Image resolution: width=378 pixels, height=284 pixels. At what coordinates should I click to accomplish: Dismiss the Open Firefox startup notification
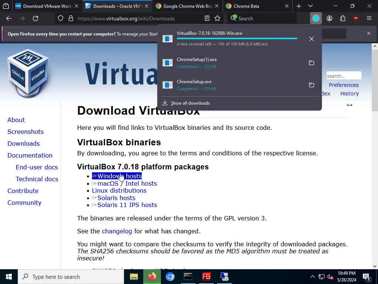click(369, 33)
